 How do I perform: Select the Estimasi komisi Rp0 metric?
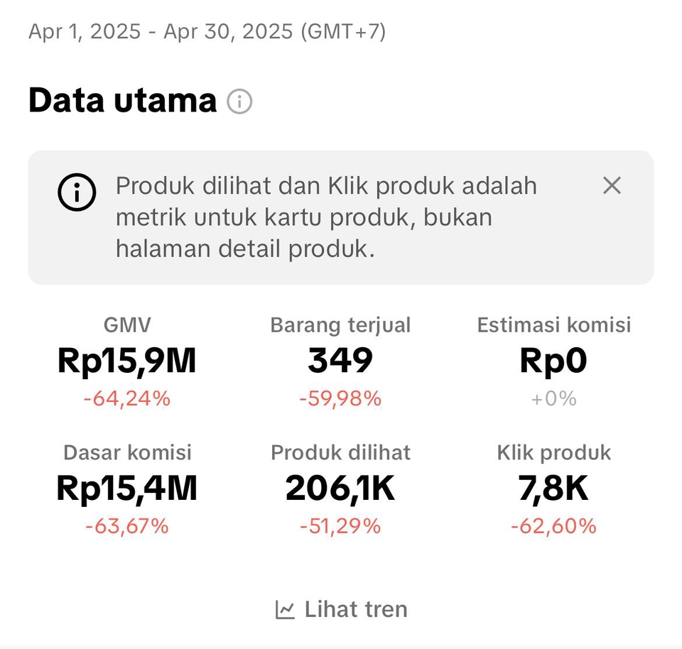click(553, 361)
